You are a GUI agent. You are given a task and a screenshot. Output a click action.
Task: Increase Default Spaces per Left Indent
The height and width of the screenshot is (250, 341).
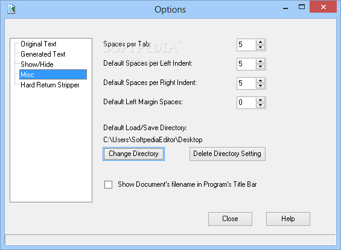click(x=260, y=61)
